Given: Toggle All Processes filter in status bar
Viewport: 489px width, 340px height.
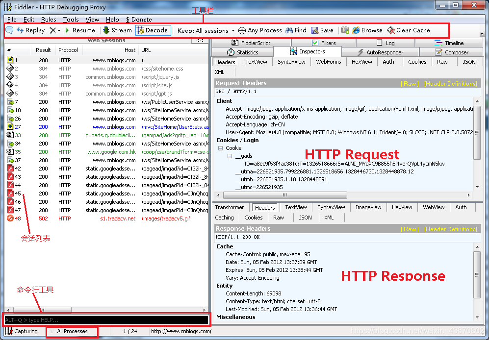Looking at the screenshot, I should [71, 331].
